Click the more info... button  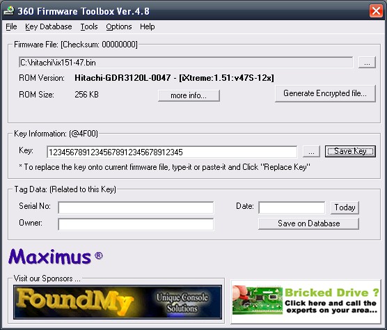click(189, 95)
